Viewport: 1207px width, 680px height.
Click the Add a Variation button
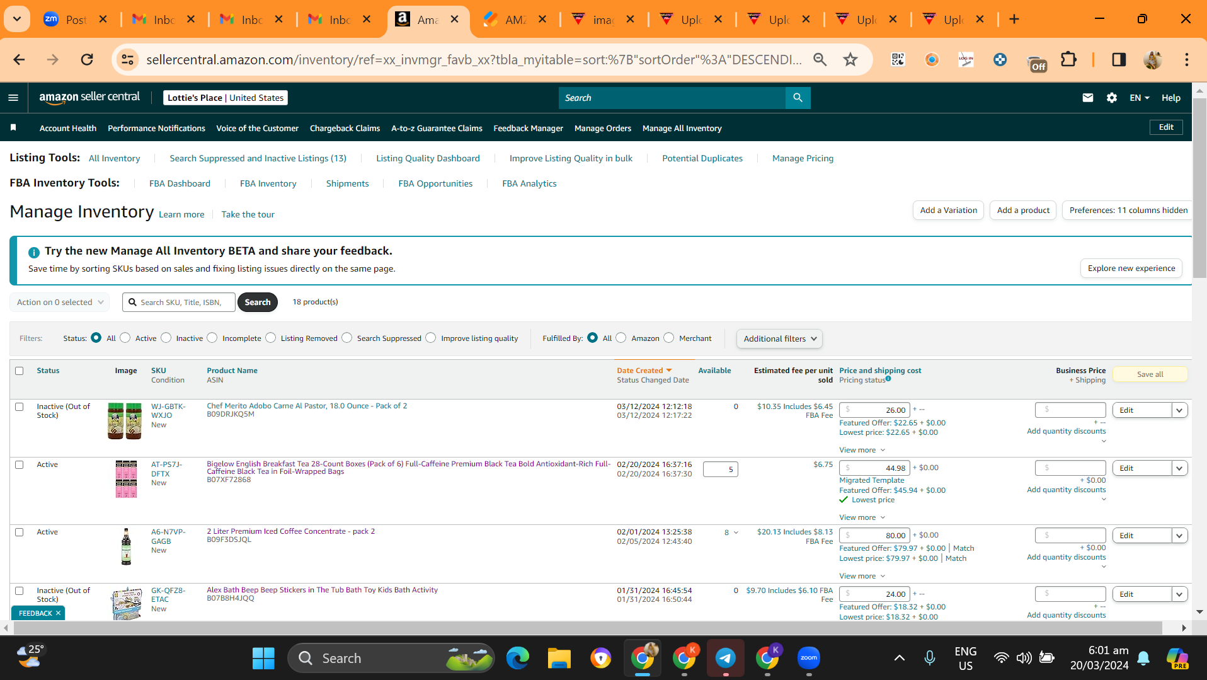click(x=948, y=210)
